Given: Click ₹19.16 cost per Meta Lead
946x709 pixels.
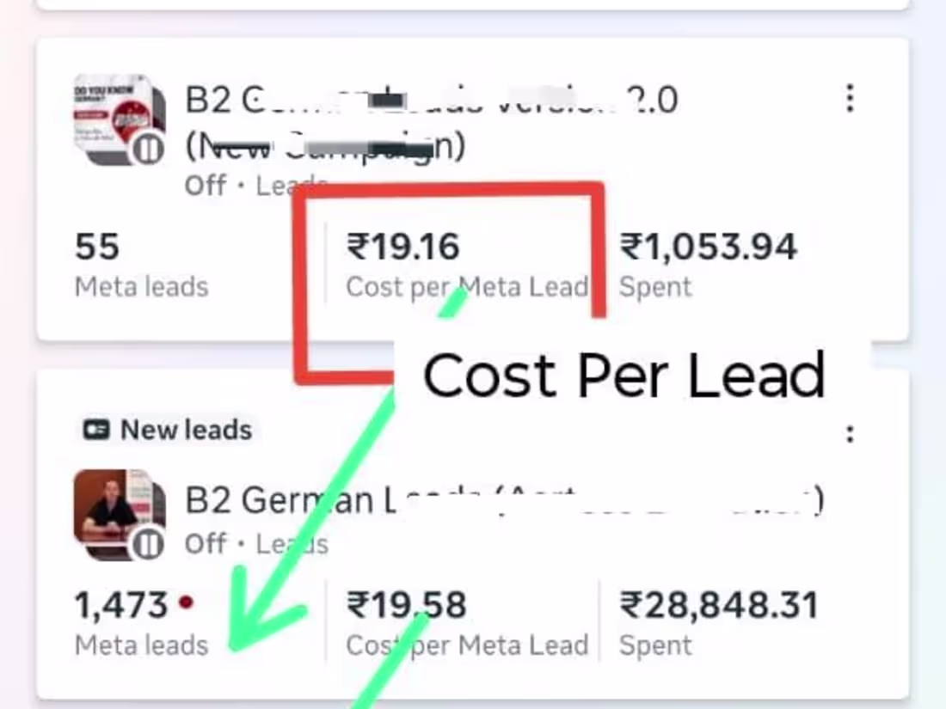Looking at the screenshot, I should pyautogui.click(x=467, y=264).
